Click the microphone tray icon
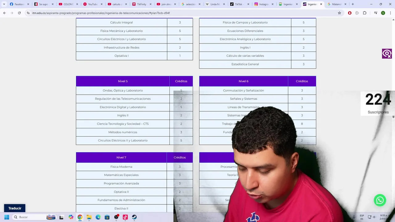The width and height of the screenshot is (395, 222). (x=354, y=217)
